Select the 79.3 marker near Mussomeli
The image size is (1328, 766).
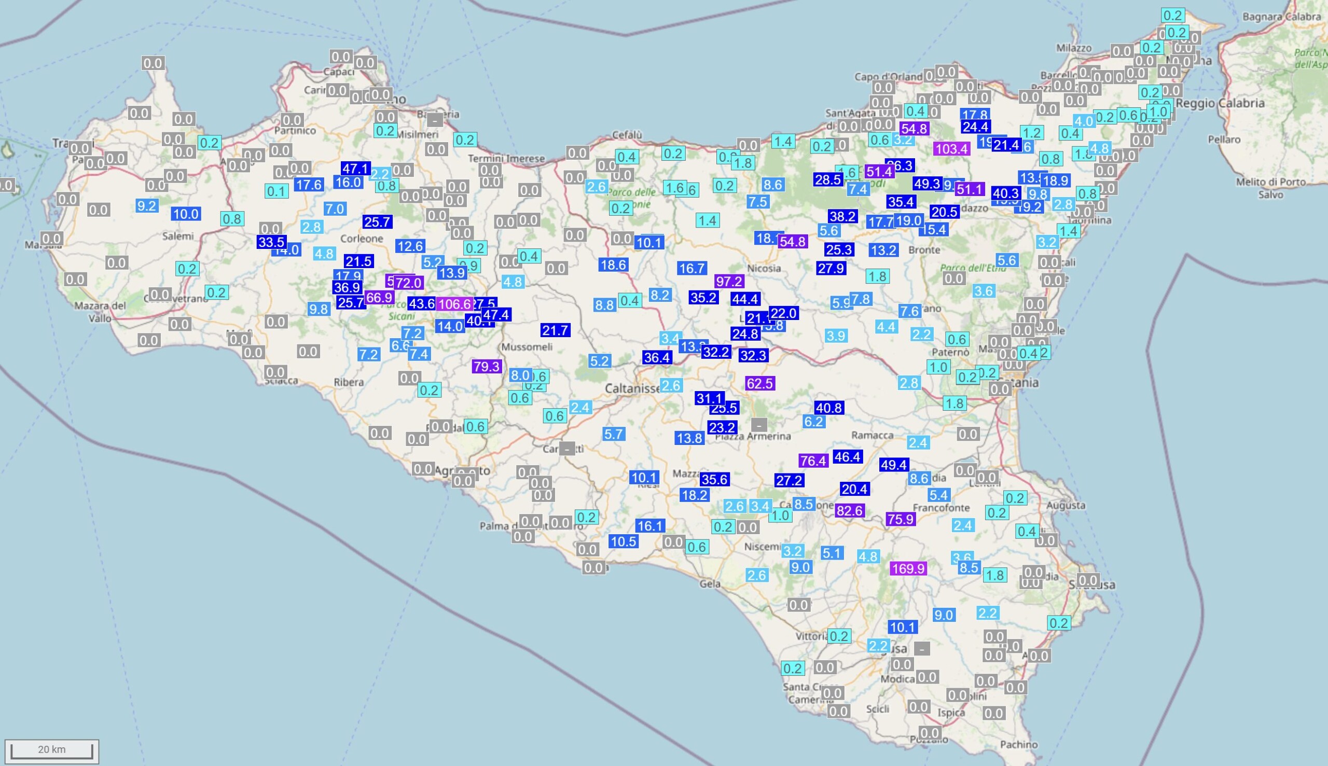click(x=486, y=367)
